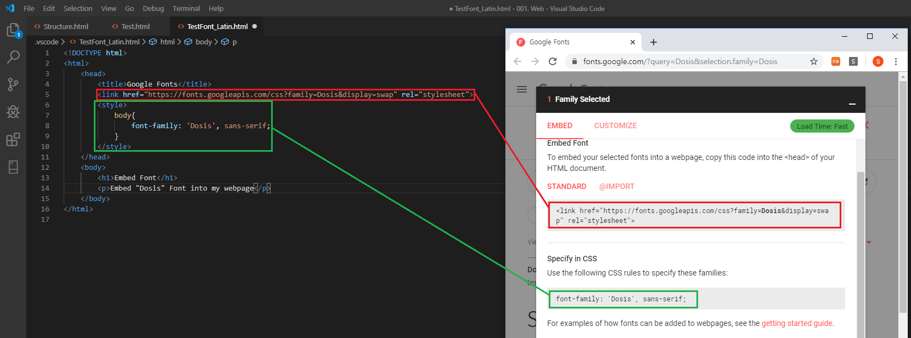Image resolution: width=911 pixels, height=338 pixels.
Task: Click the <title>Google Fonts</title> line
Action: [155, 84]
